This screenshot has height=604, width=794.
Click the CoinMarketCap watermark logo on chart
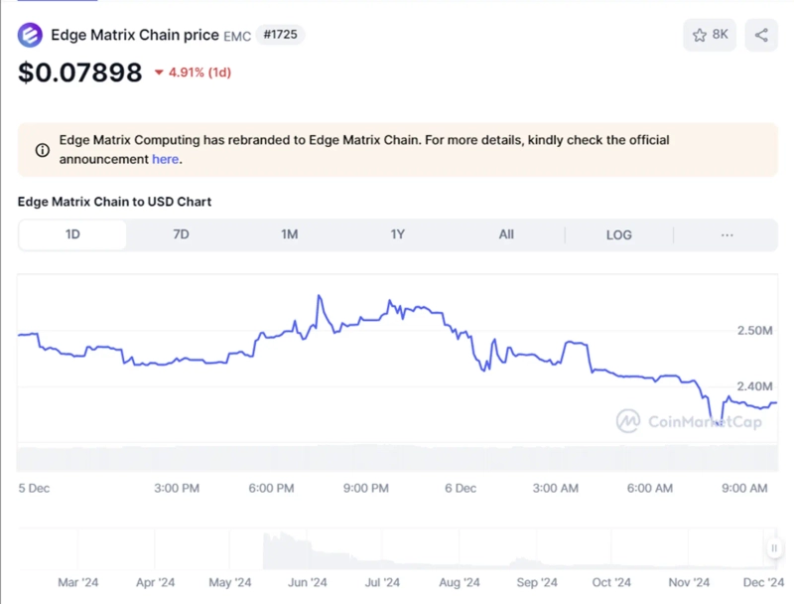(627, 420)
